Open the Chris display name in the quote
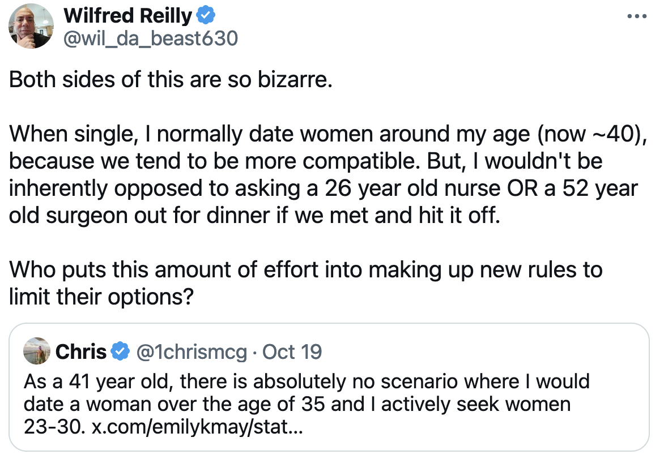 pyautogui.click(x=81, y=352)
